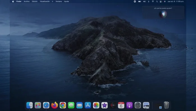Open System Preferences from the Dock
The image size is (196, 111).
click(x=138, y=105)
